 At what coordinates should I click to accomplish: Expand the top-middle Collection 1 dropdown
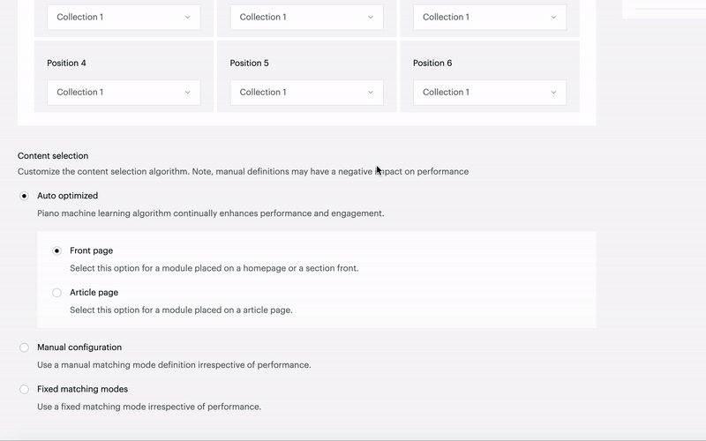(x=305, y=17)
